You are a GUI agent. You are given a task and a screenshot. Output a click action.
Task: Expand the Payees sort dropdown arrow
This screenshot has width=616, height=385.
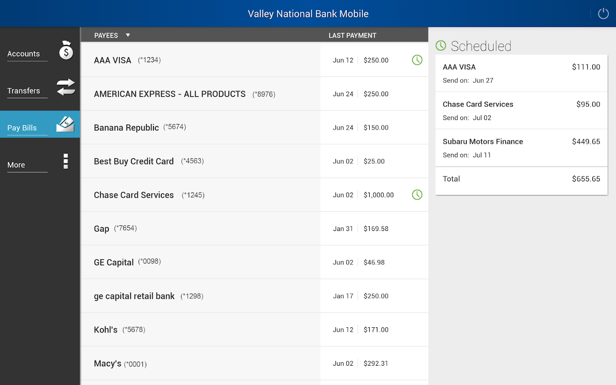(x=127, y=35)
